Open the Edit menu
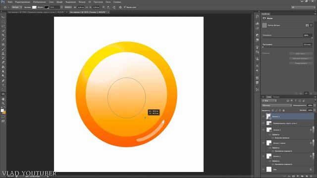The image size is (317, 178). pos(23,2)
